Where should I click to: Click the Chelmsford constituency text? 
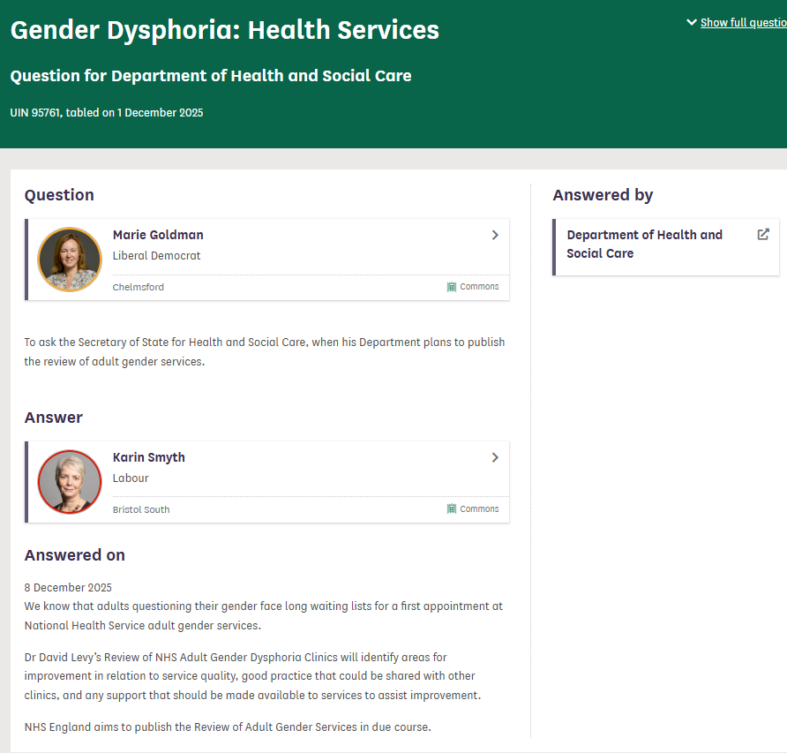(x=138, y=288)
